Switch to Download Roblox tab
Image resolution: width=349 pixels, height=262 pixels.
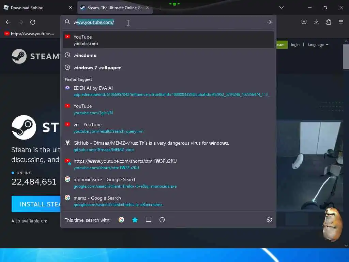[x=38, y=8]
